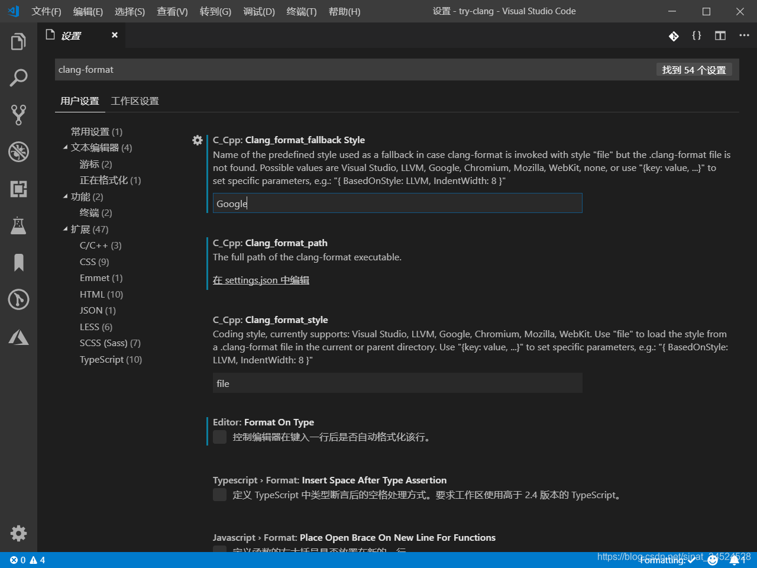Open the 转到(G) menu
Screen dimensions: 757x568
(215, 11)
